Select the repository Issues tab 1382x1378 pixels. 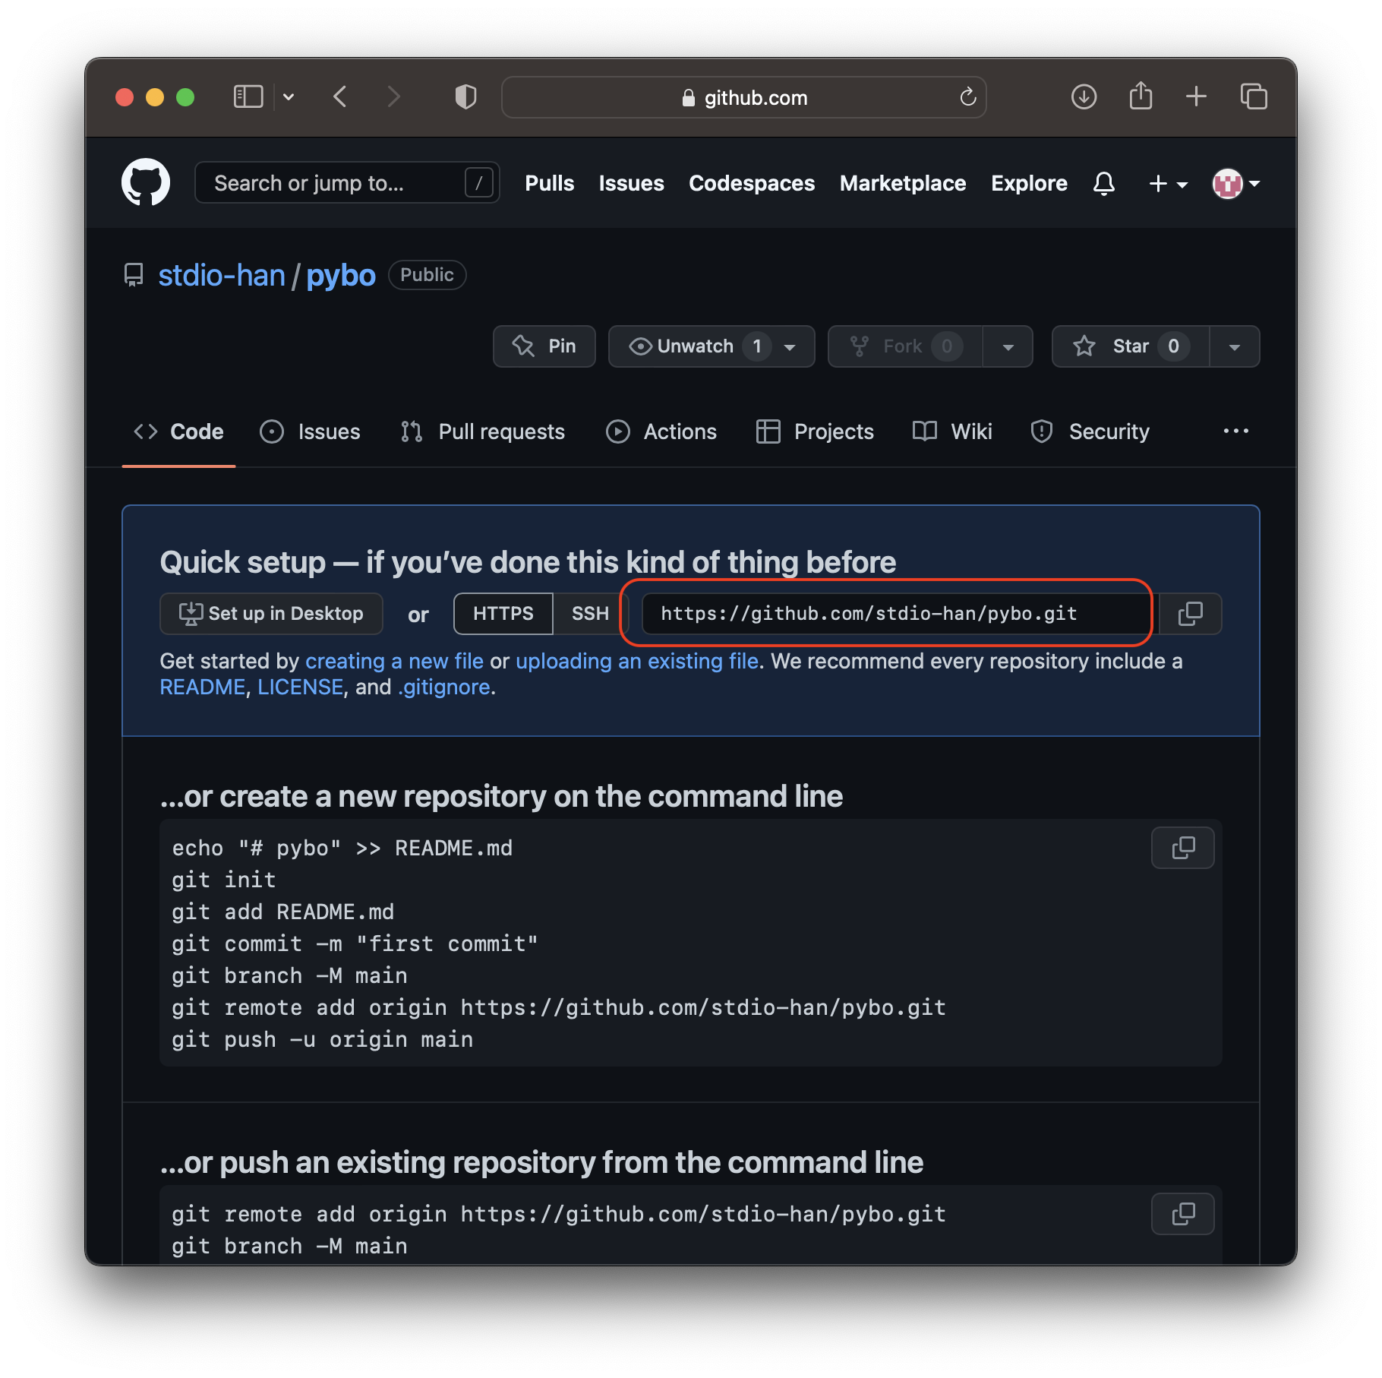(310, 431)
